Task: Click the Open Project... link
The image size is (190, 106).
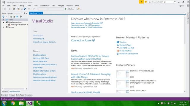Action: coord(39,39)
